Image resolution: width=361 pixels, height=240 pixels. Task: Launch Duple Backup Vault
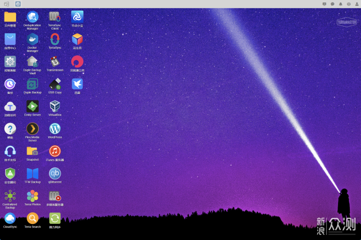(33, 62)
